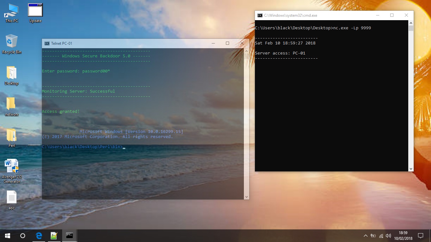431x242 pixels.
Task: Expand the hidden system tray icons
Action: 366,236
